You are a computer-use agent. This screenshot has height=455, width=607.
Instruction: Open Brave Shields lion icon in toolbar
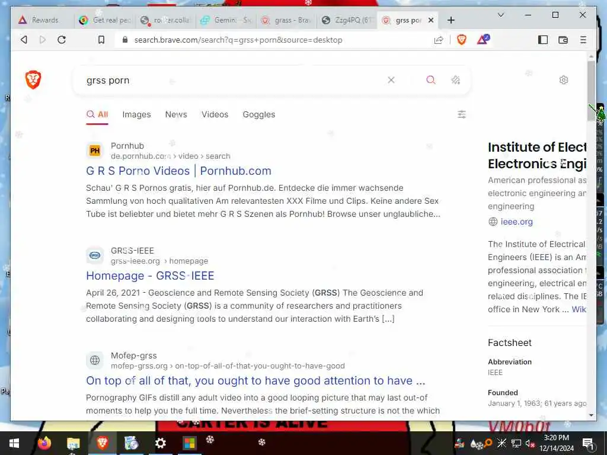click(x=461, y=40)
